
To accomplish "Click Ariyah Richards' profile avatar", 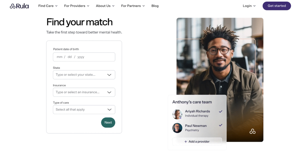I will pos(177,114).
